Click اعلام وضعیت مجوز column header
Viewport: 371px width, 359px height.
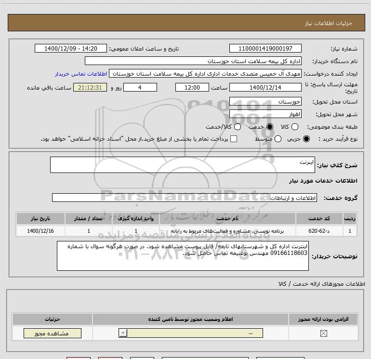(x=190, y=319)
